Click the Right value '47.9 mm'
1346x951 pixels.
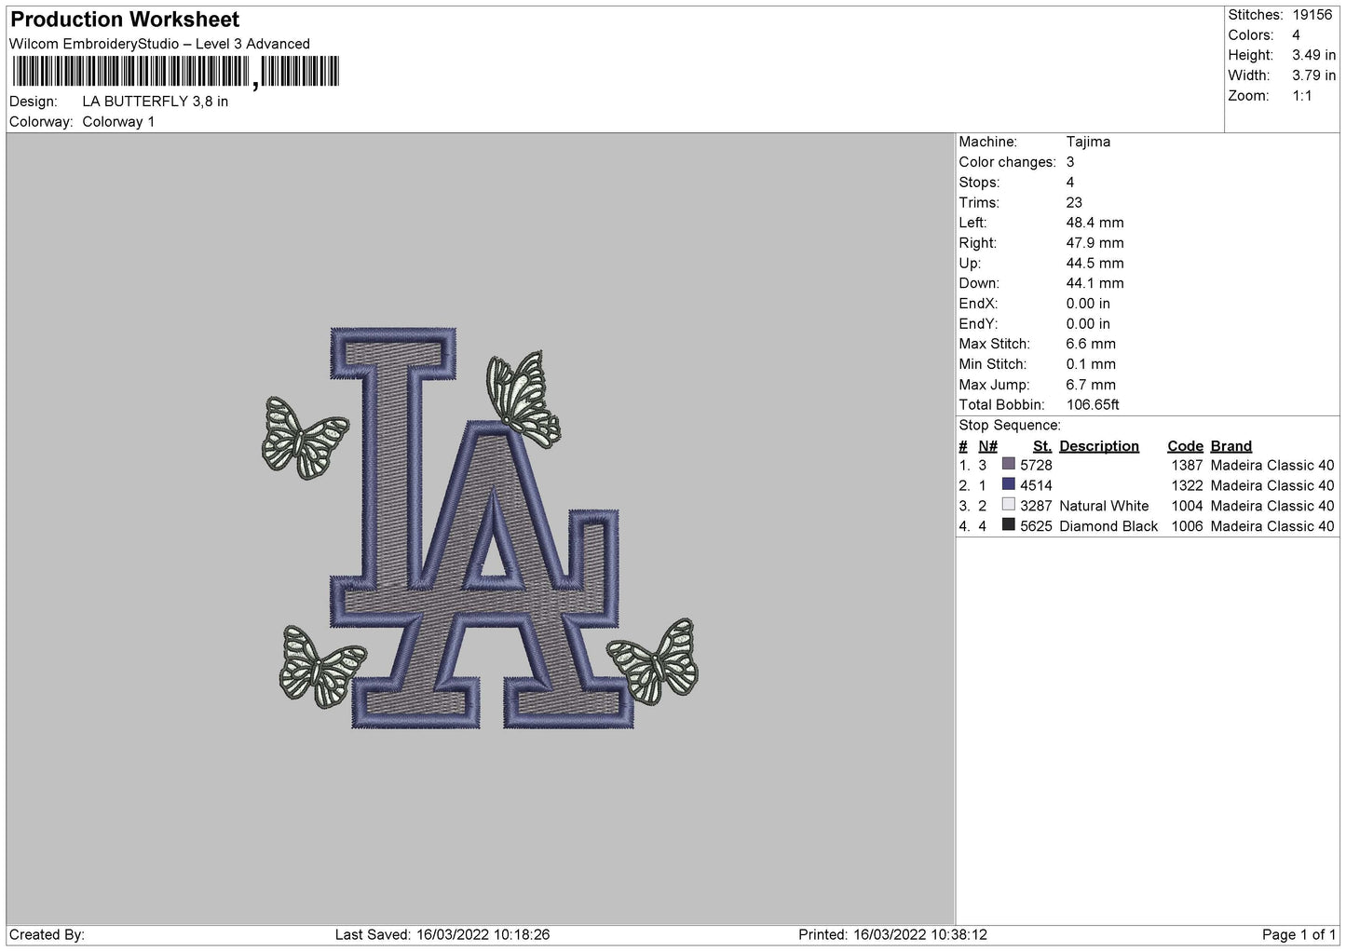[x=1094, y=243]
